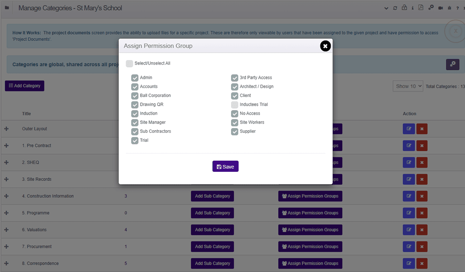This screenshot has height=272, width=465.
Task: Open the PDF export icon
Action: point(421,8)
